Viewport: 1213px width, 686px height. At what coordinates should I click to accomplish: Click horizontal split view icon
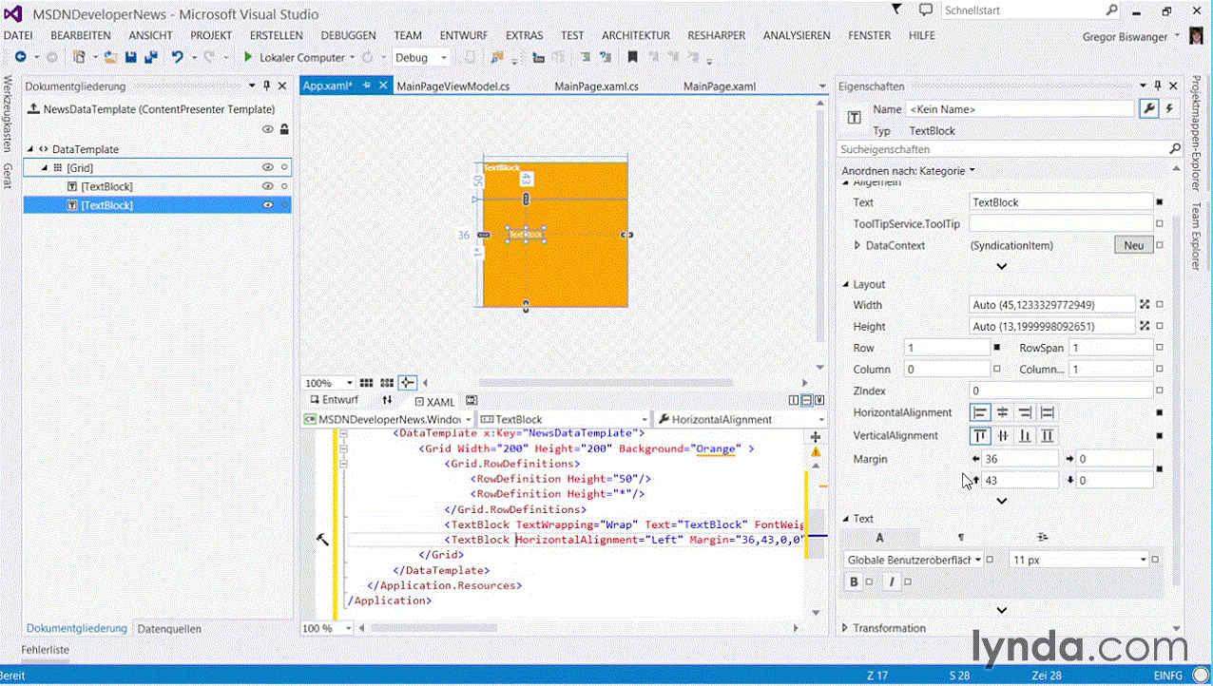pos(806,401)
